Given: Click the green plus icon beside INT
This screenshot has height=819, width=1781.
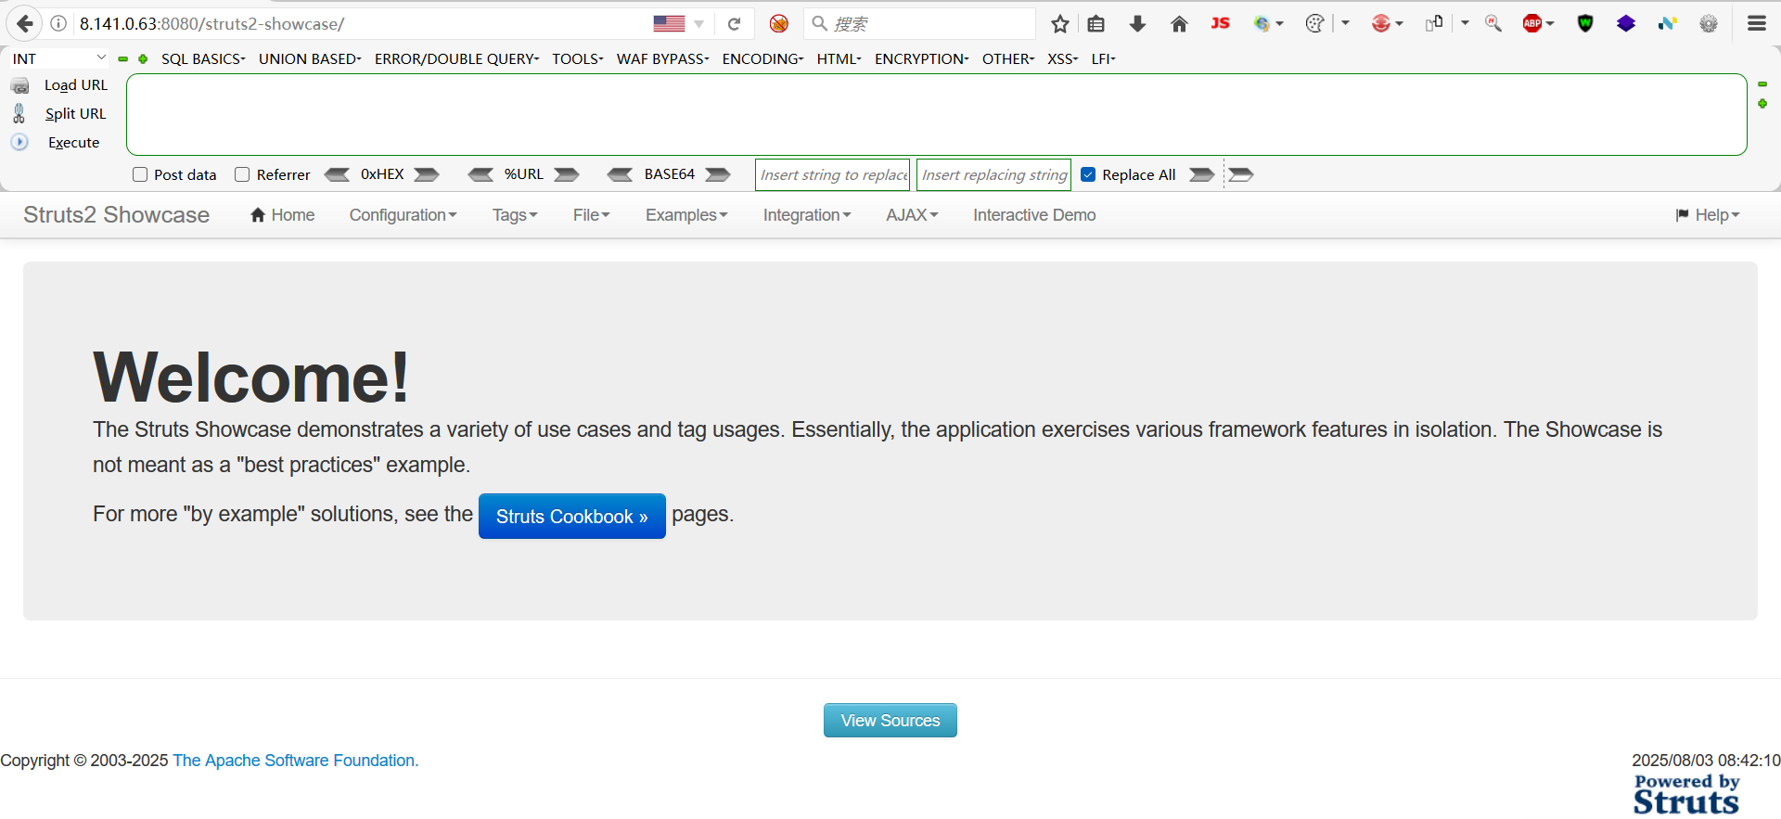Looking at the screenshot, I should pyautogui.click(x=143, y=59).
